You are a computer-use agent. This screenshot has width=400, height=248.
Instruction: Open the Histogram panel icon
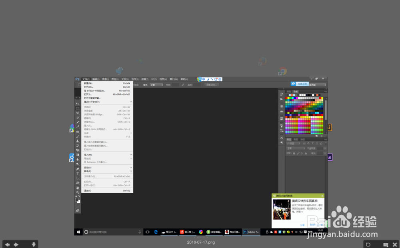(282, 111)
